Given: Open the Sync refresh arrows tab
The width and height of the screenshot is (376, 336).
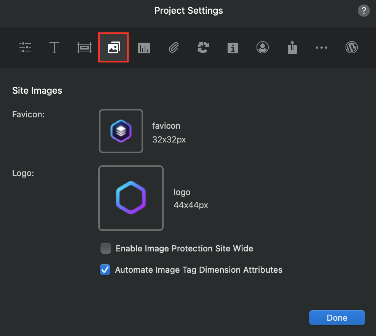Looking at the screenshot, I should click(x=203, y=48).
